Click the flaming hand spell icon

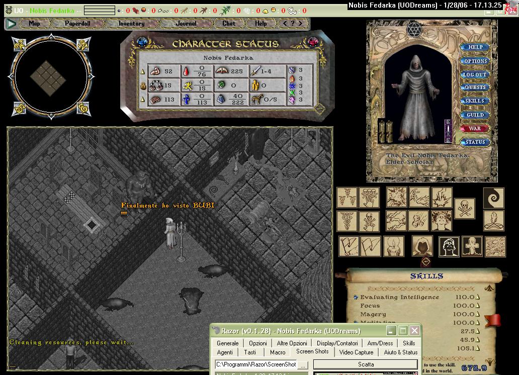419,197
